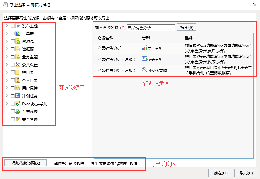260x179 pixels.
Task: Confirm with the 确定(O) button
Action: click(221, 173)
